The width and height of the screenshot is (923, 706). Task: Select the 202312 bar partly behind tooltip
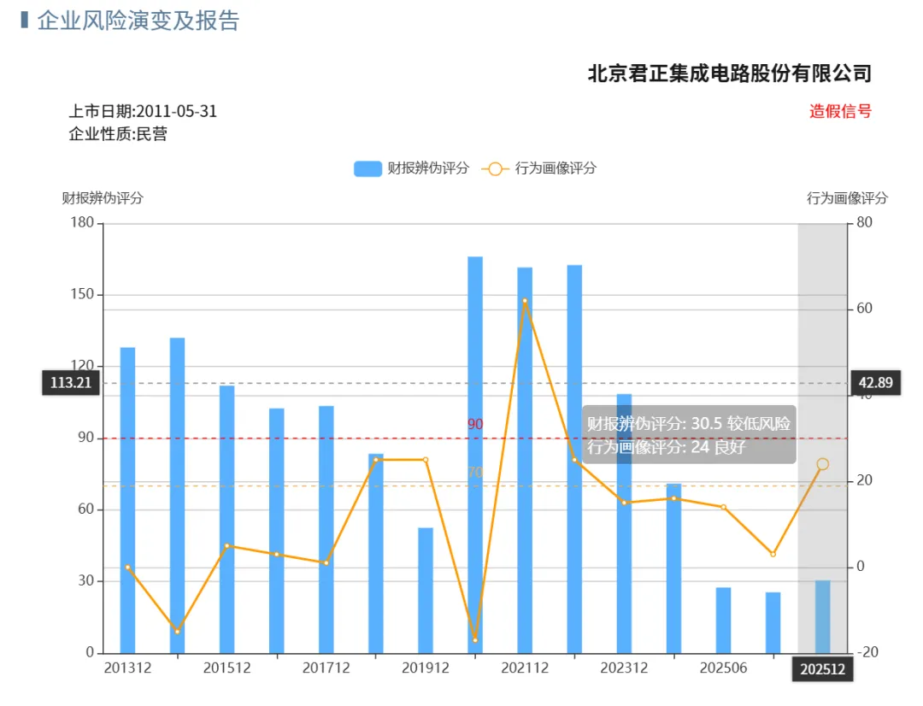(x=624, y=523)
